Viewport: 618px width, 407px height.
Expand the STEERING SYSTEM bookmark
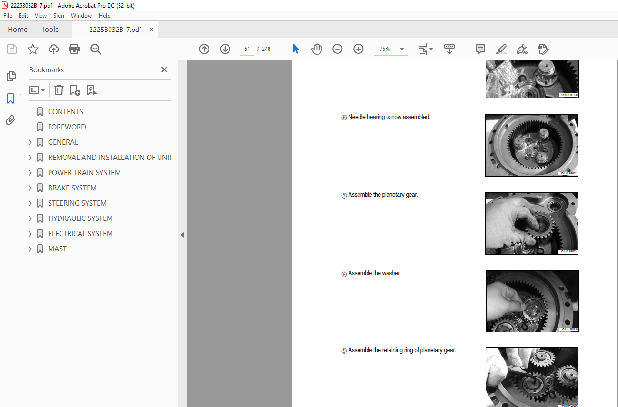[30, 203]
